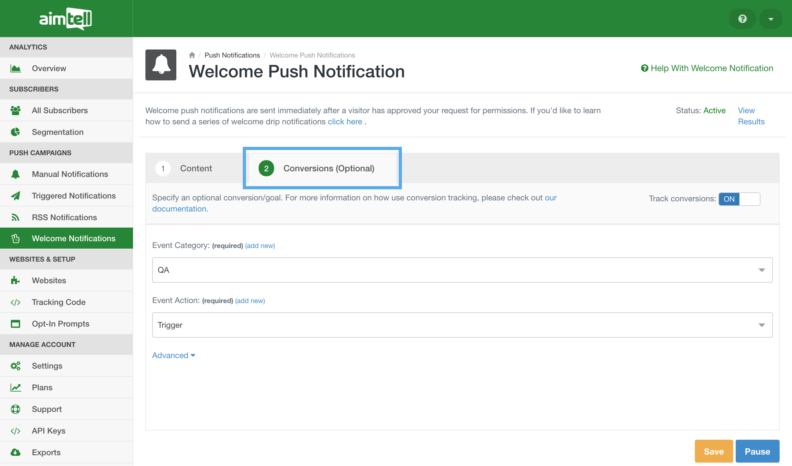Click the Segmentation pie chart icon

point(15,132)
